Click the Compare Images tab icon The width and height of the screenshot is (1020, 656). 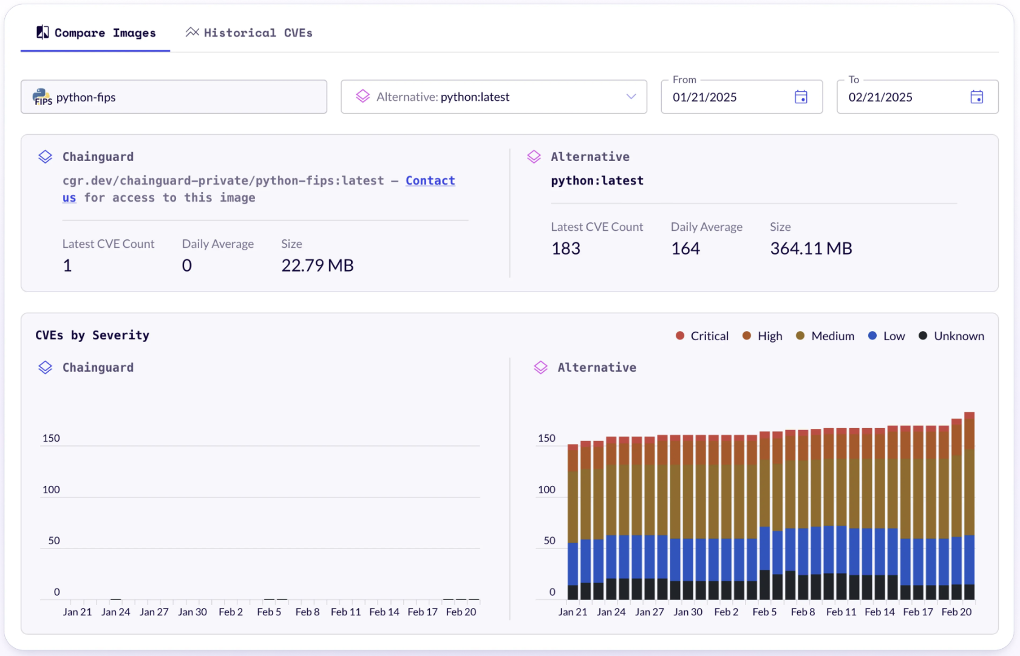tap(42, 32)
